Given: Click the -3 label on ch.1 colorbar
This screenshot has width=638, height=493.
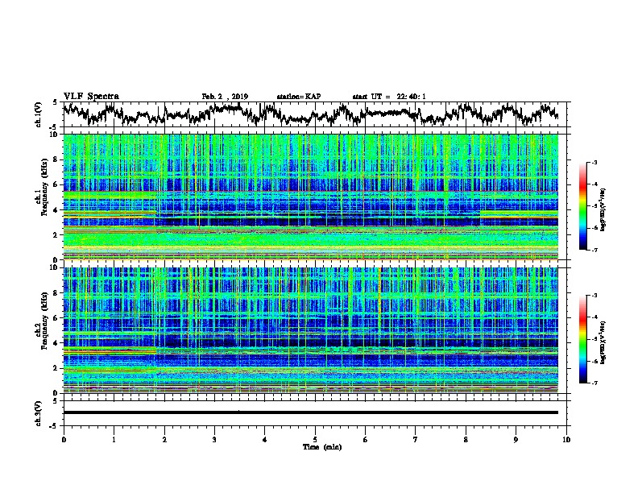Looking at the screenshot, I should [594, 162].
